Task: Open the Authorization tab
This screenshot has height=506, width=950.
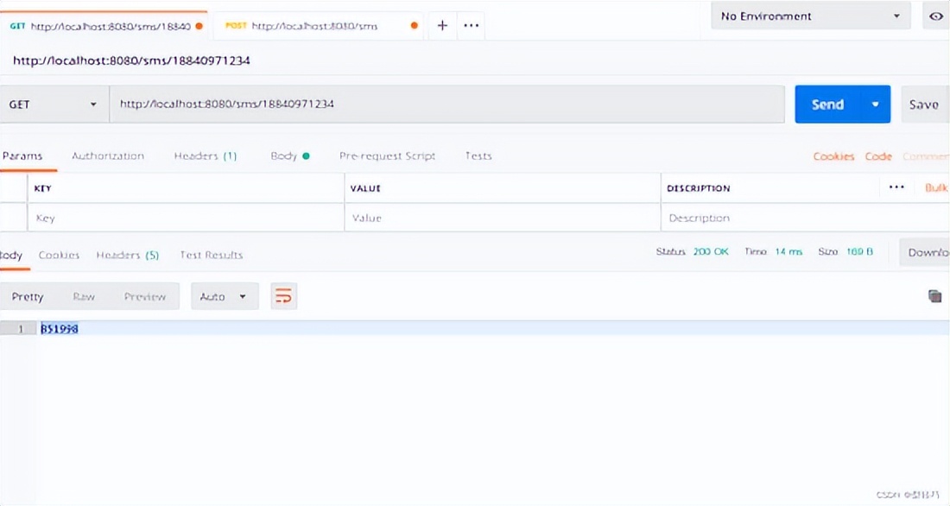Action: [x=108, y=155]
